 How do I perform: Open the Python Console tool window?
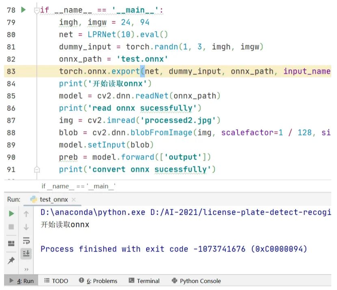pos(196,281)
